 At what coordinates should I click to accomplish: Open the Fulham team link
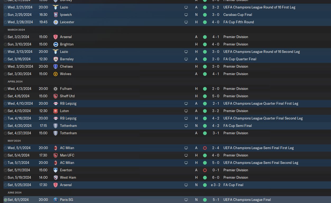pos(66,89)
